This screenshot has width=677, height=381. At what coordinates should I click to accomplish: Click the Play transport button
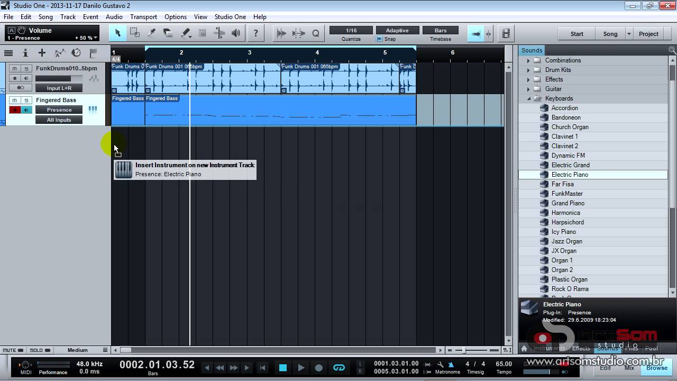(301, 368)
